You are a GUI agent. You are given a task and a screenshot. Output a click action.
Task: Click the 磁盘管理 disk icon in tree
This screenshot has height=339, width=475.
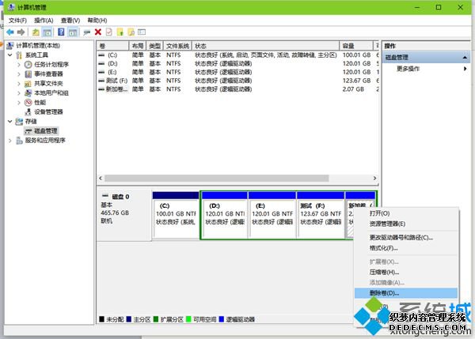[x=28, y=131]
